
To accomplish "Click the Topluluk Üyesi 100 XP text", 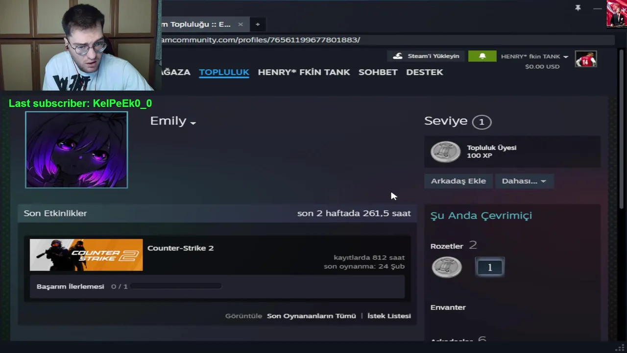I will click(x=491, y=151).
